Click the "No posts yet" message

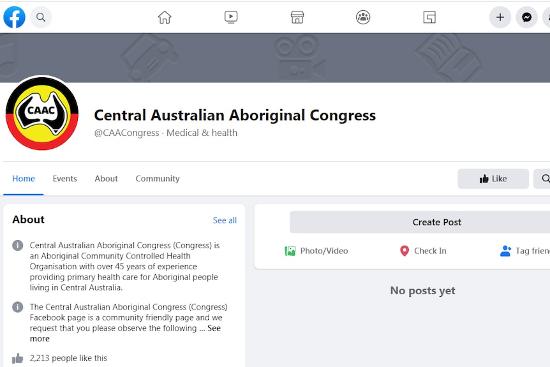(x=422, y=290)
